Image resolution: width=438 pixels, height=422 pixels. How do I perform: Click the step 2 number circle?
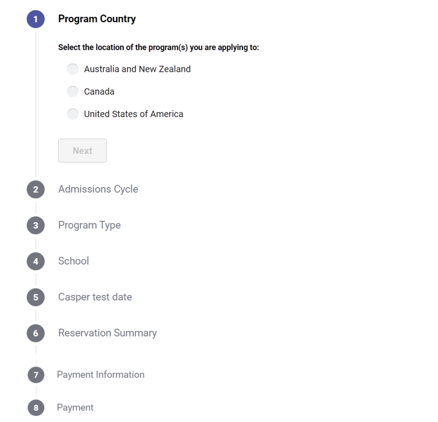[x=36, y=190]
